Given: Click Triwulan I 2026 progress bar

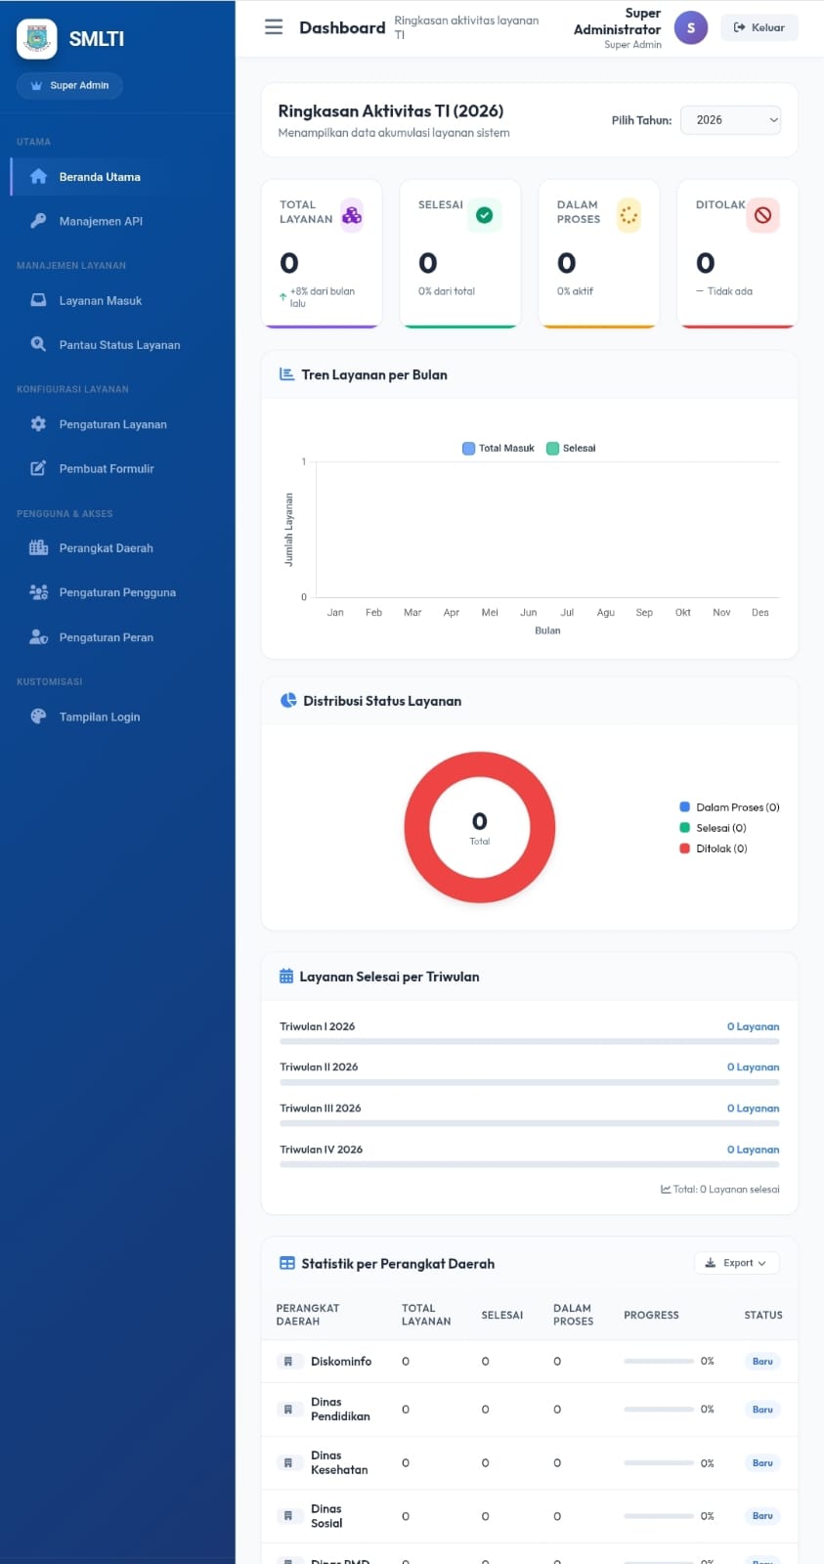Looking at the screenshot, I should point(530,1042).
